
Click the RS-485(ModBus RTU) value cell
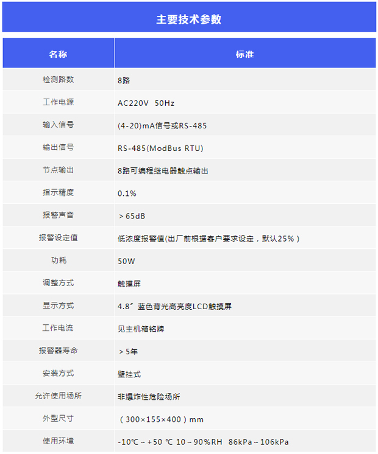(x=160, y=148)
